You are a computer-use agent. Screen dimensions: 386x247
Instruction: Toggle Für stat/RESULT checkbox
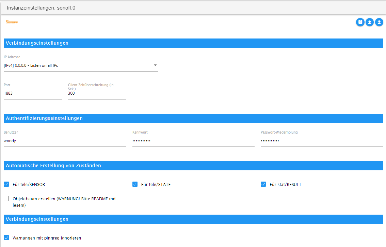tap(263, 184)
